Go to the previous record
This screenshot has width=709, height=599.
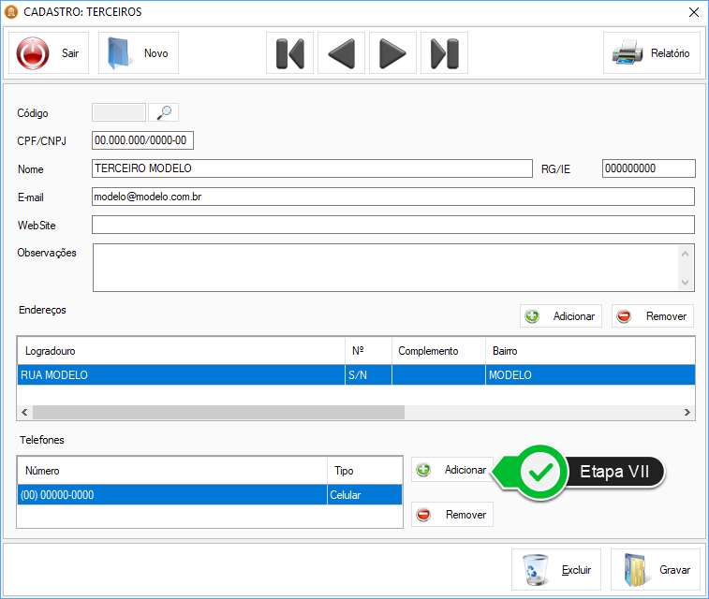pos(341,52)
